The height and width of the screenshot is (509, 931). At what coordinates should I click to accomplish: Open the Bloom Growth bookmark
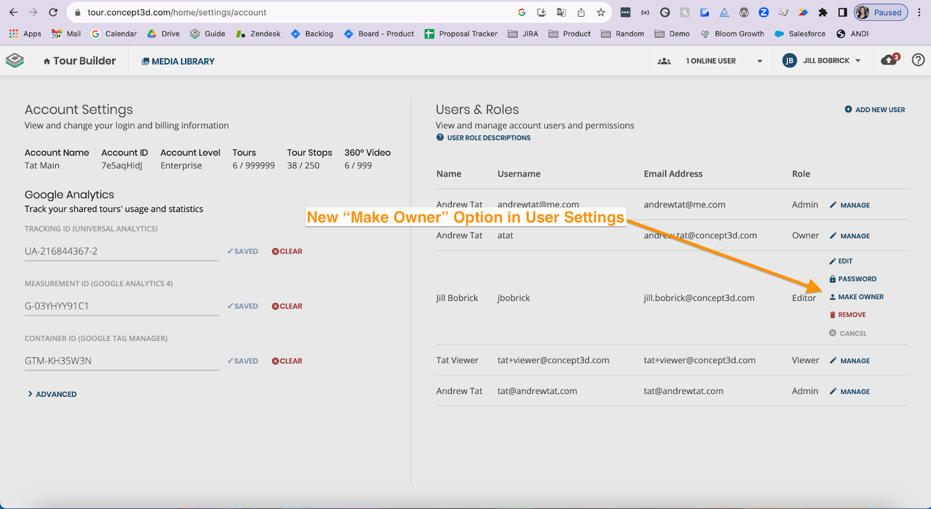pyautogui.click(x=732, y=34)
